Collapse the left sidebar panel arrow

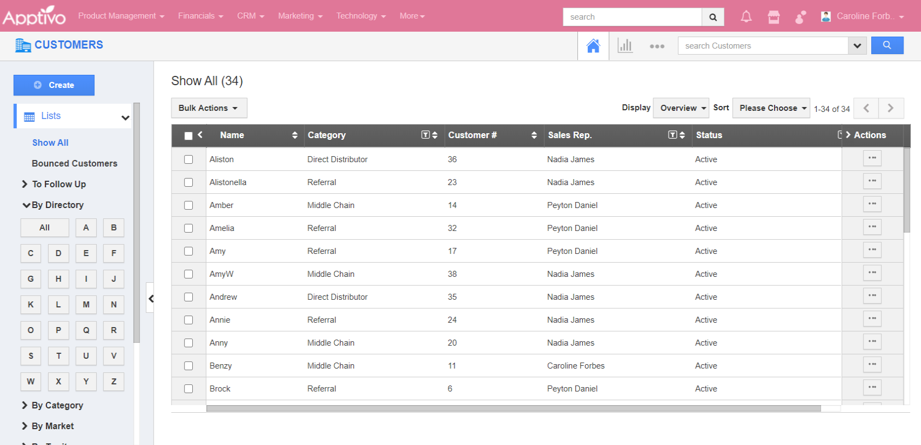151,298
